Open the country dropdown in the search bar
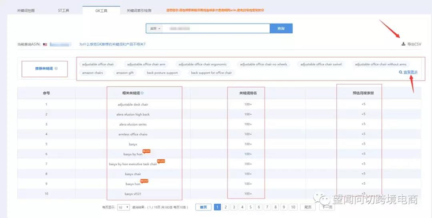 pyautogui.click(x=155, y=29)
